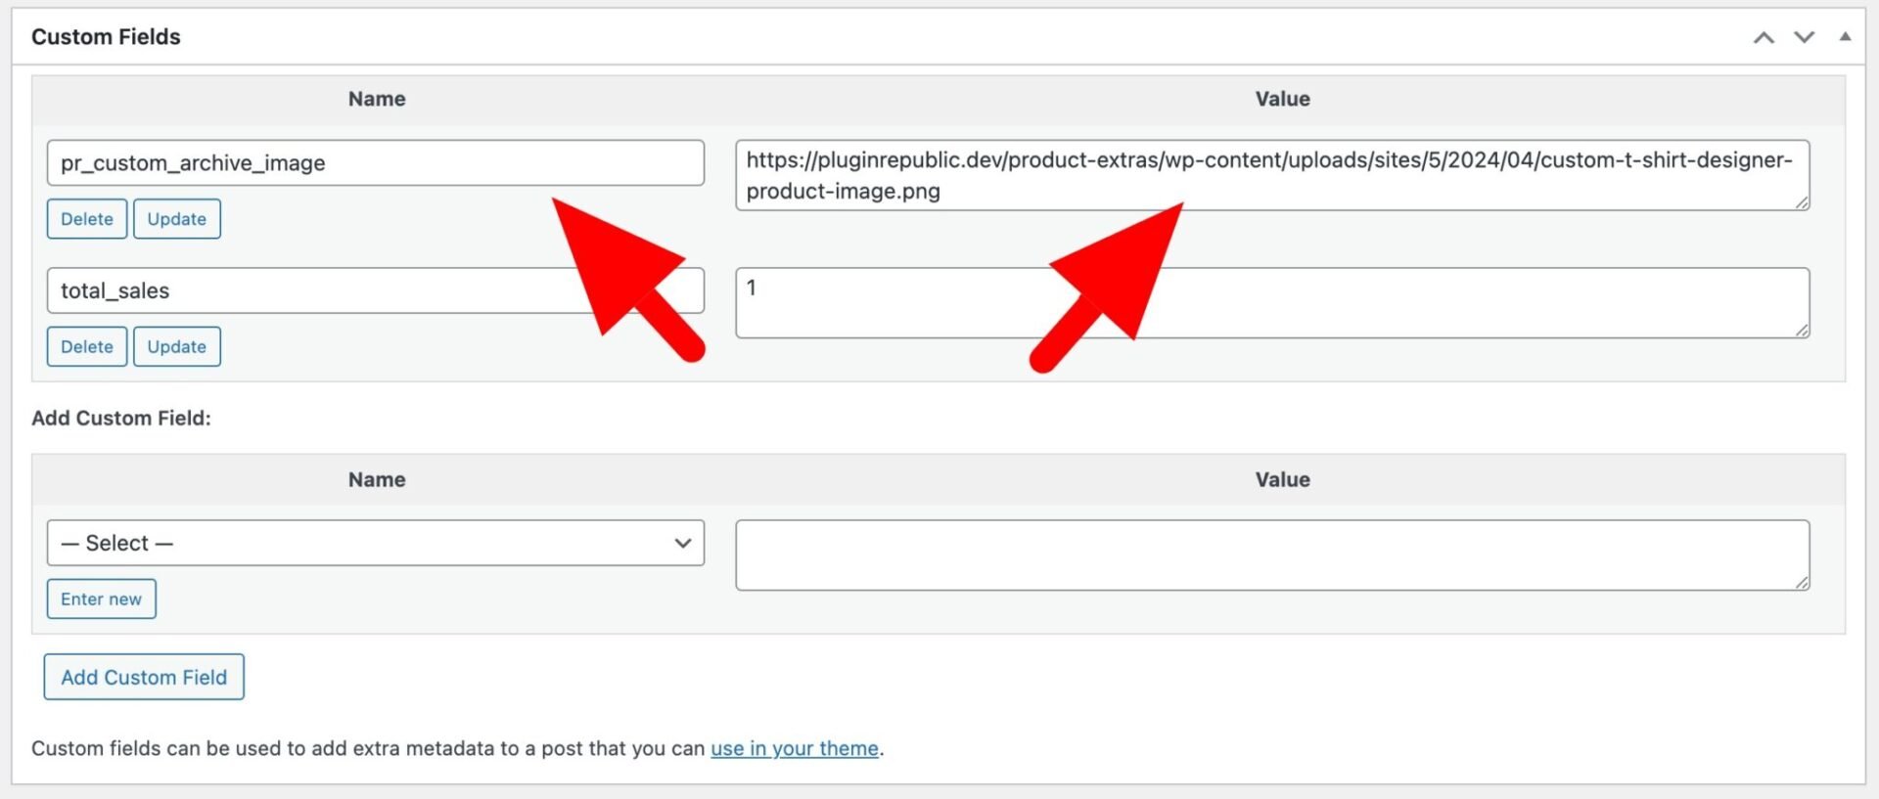Move the Custom Fields panel up
The image size is (1879, 799).
pos(1764,37)
